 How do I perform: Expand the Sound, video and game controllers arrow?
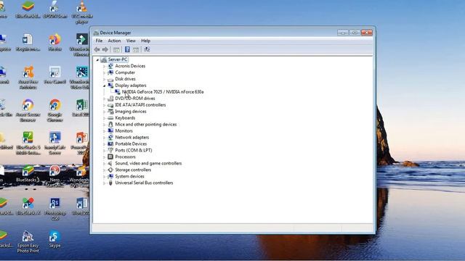click(104, 164)
